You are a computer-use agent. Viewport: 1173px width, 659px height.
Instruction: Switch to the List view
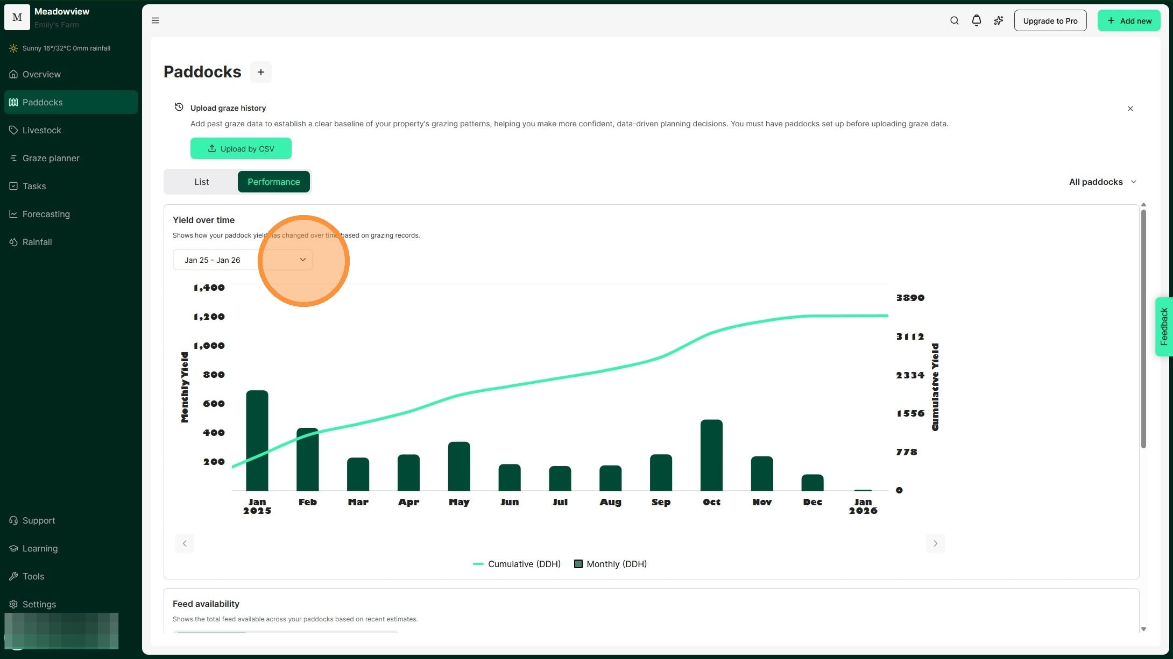(201, 182)
